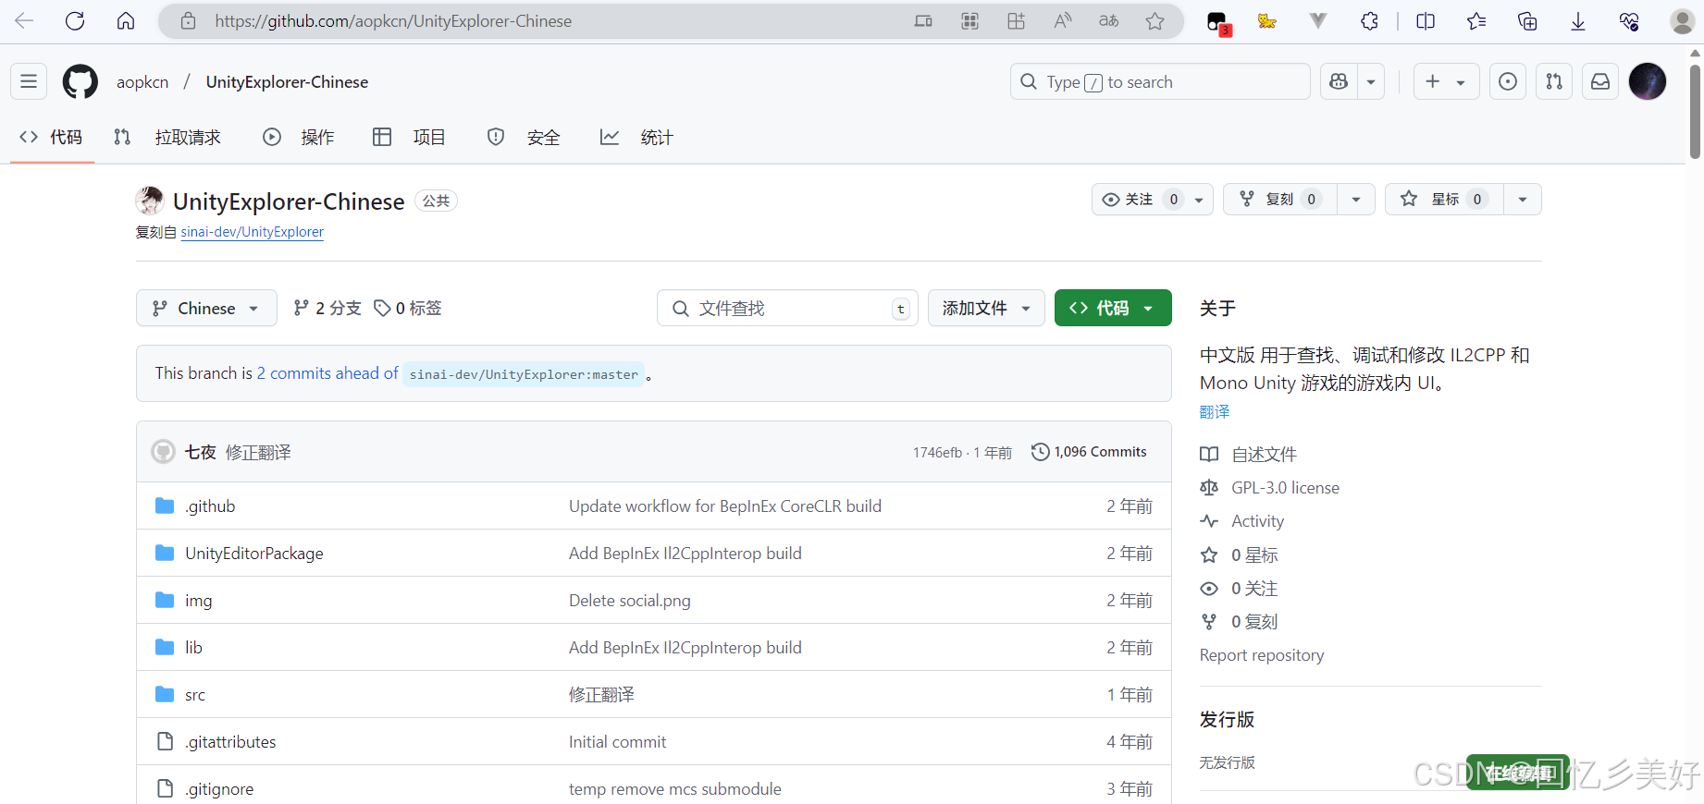The height and width of the screenshot is (804, 1704).
Task: Fork the repository with the 复刻 button
Action: (x=1280, y=200)
